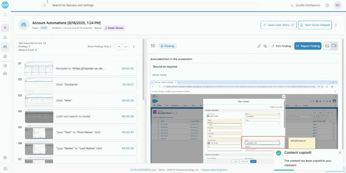The width and height of the screenshot is (346, 173).
Task: Open the steps panel kebab menu
Action: pos(133,47)
